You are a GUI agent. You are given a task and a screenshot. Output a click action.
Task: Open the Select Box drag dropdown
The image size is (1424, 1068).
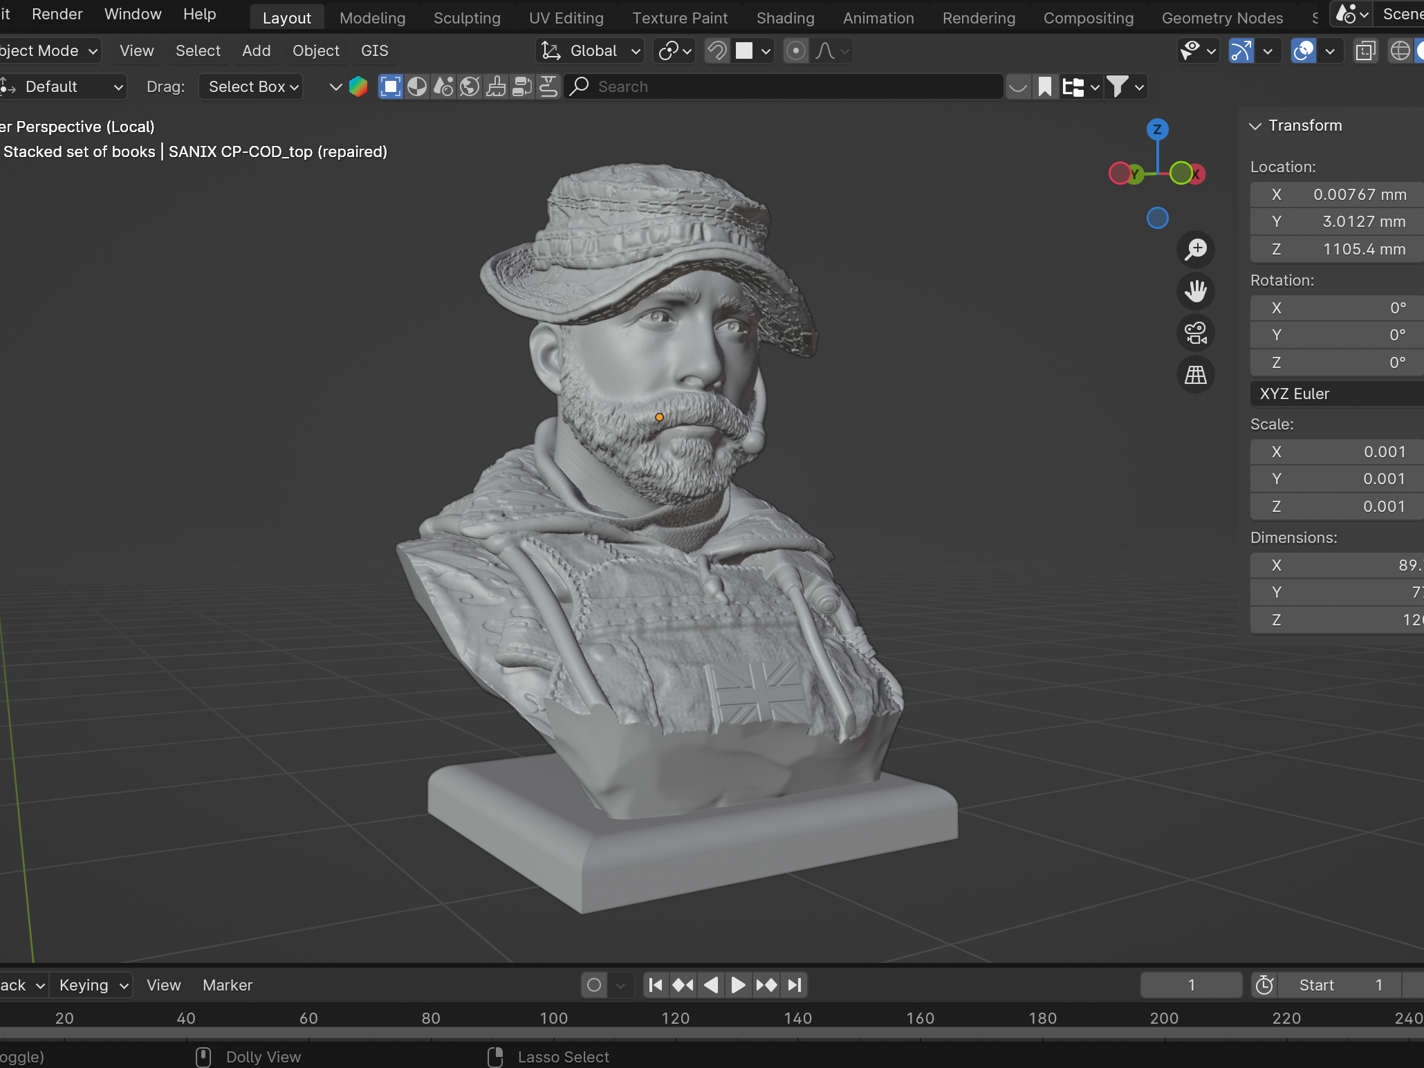(x=252, y=86)
